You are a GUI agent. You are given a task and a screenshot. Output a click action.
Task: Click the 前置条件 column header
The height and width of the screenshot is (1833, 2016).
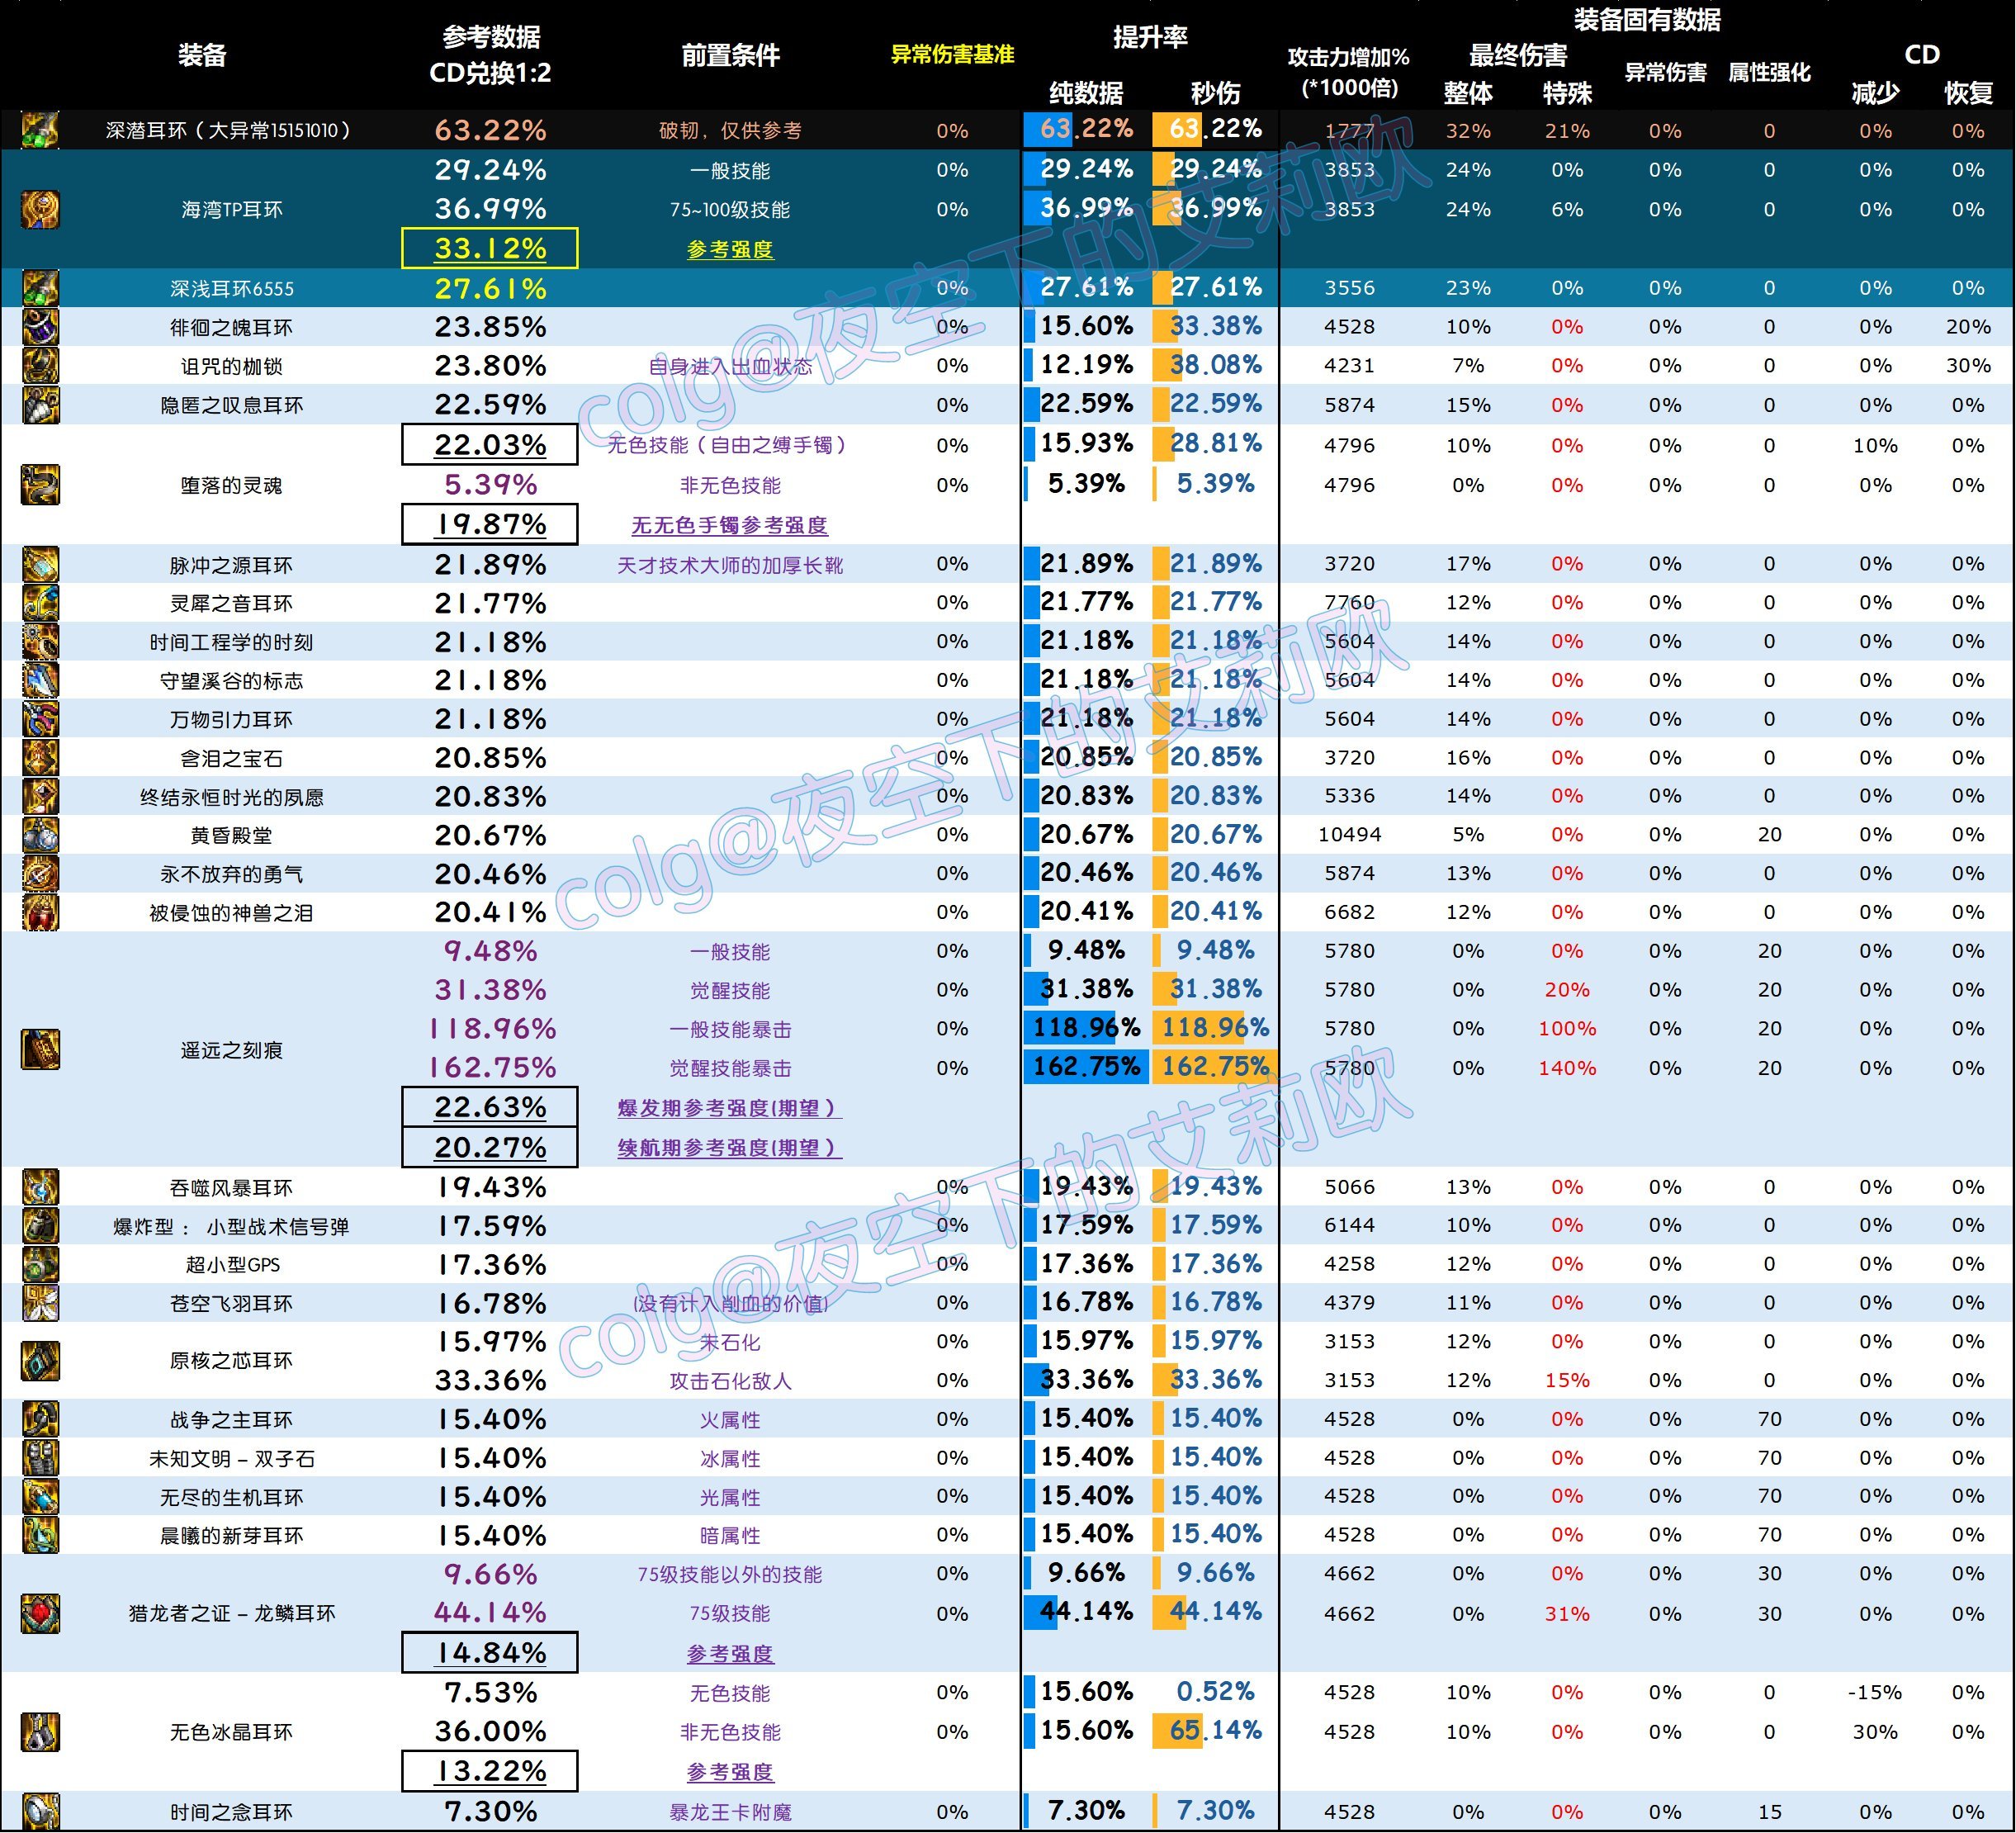(x=730, y=55)
